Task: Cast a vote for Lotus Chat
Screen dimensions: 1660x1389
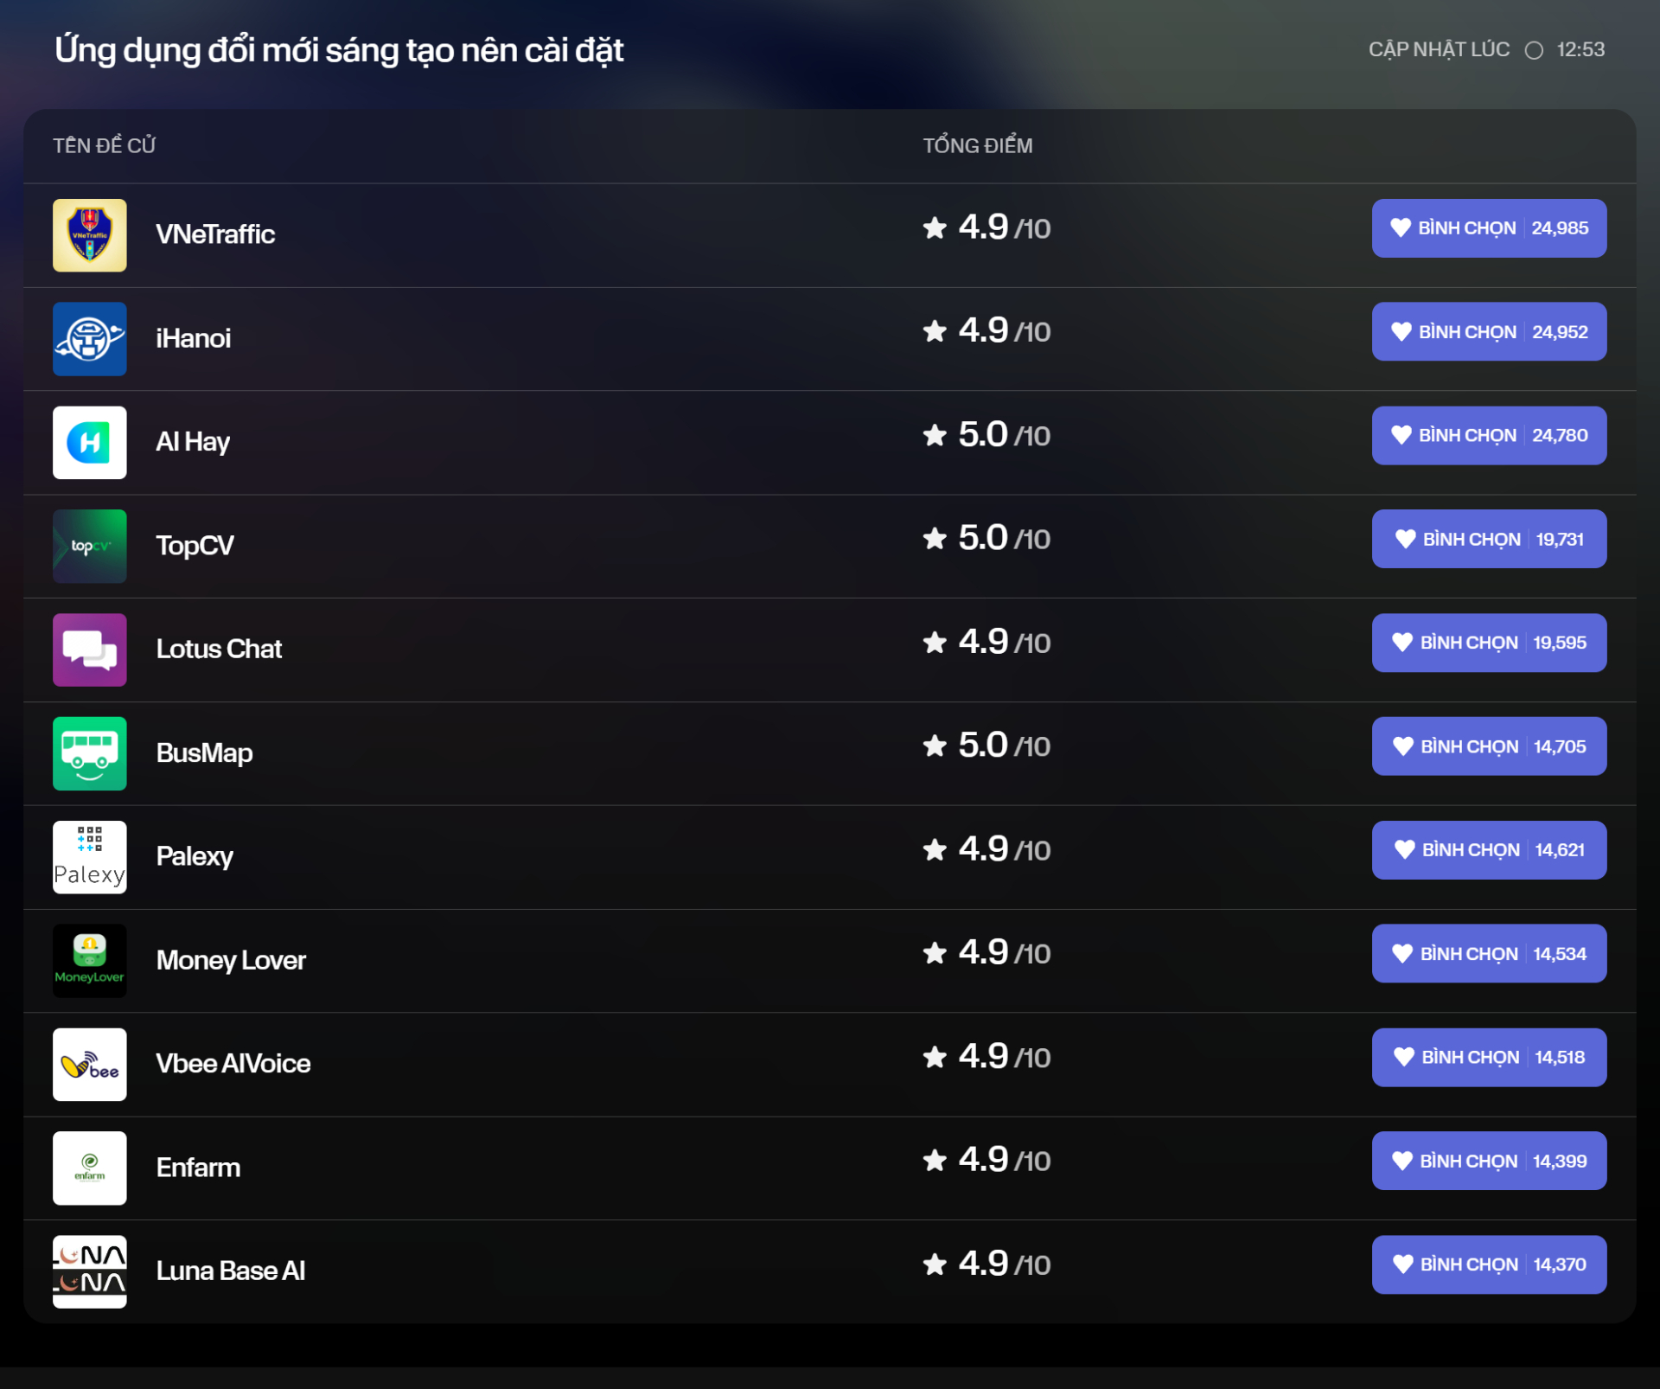Action: click(x=1489, y=643)
